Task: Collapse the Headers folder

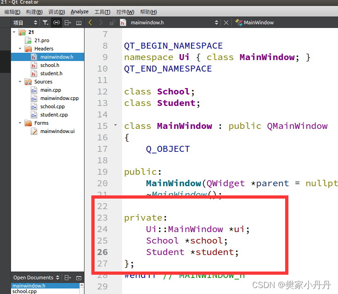Action: (20, 49)
